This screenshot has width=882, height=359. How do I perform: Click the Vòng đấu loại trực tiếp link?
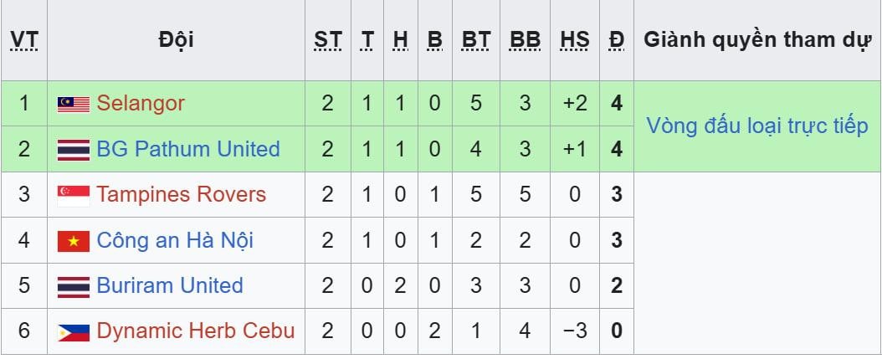coord(757,126)
